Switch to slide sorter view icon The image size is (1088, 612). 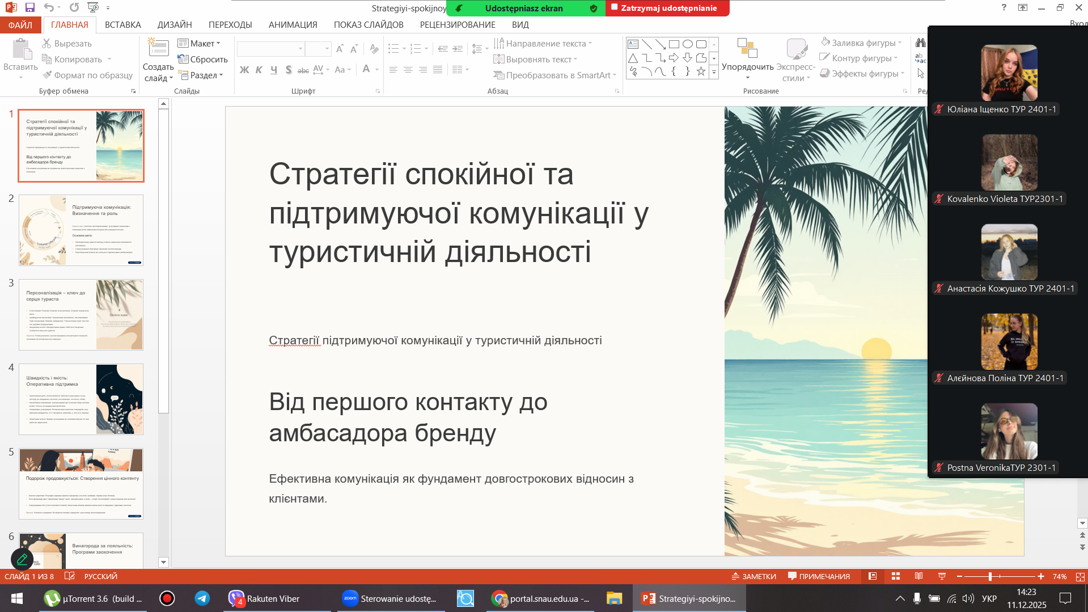coord(896,576)
